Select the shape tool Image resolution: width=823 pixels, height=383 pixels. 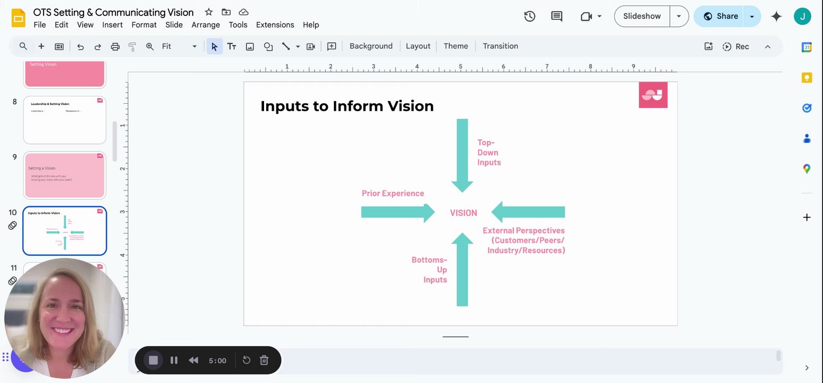(x=268, y=46)
